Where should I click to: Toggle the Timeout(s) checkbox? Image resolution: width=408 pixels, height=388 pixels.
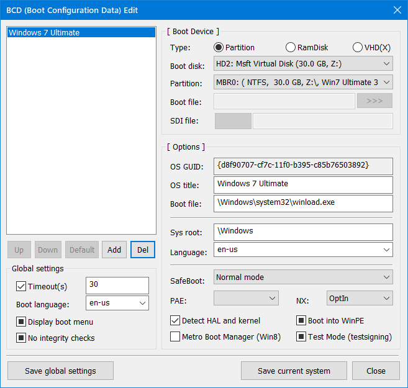21,286
